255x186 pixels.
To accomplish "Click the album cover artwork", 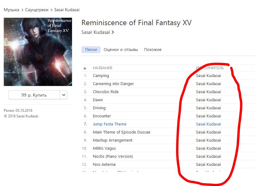I will (x=38, y=52).
